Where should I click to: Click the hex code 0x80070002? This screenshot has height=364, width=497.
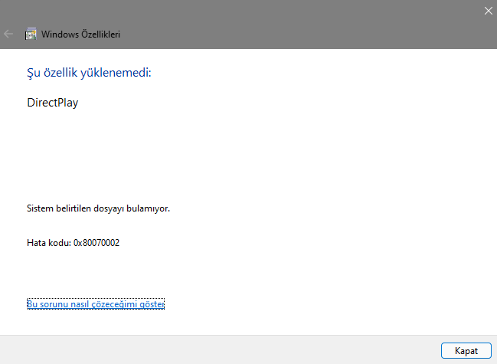pos(96,243)
